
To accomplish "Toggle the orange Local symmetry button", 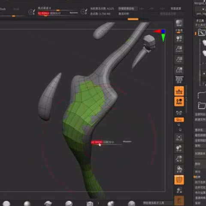I will tap(179, 101).
